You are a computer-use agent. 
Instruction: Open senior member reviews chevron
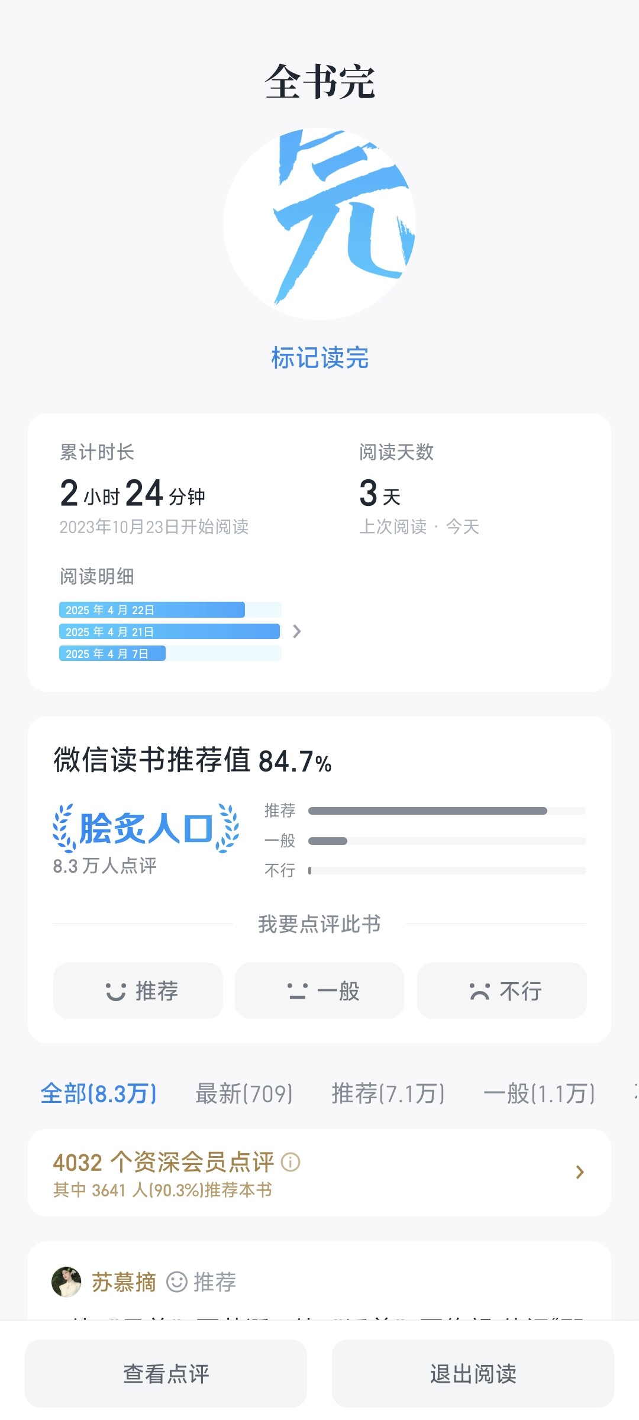(x=580, y=1172)
